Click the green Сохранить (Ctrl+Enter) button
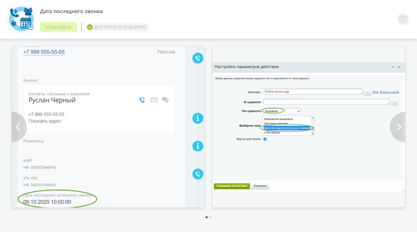Viewport: 417px width, 248px height. 232,186
